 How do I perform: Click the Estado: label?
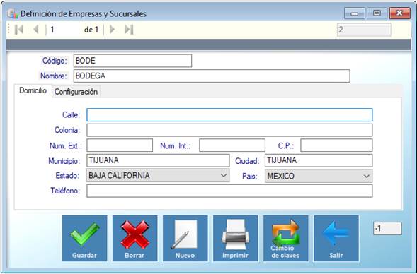(x=67, y=176)
